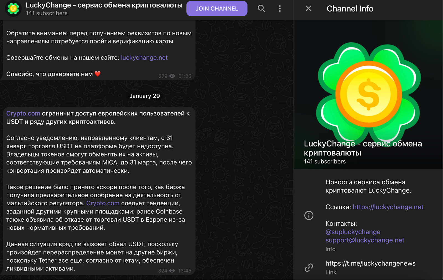Click the 01:25 message timestamp

[x=185, y=76]
